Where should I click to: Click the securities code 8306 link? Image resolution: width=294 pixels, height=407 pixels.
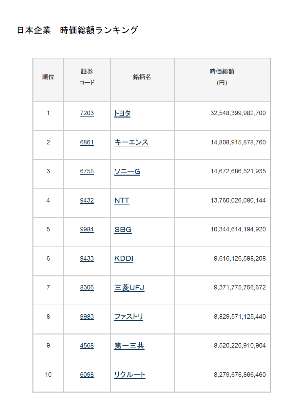pos(87,288)
